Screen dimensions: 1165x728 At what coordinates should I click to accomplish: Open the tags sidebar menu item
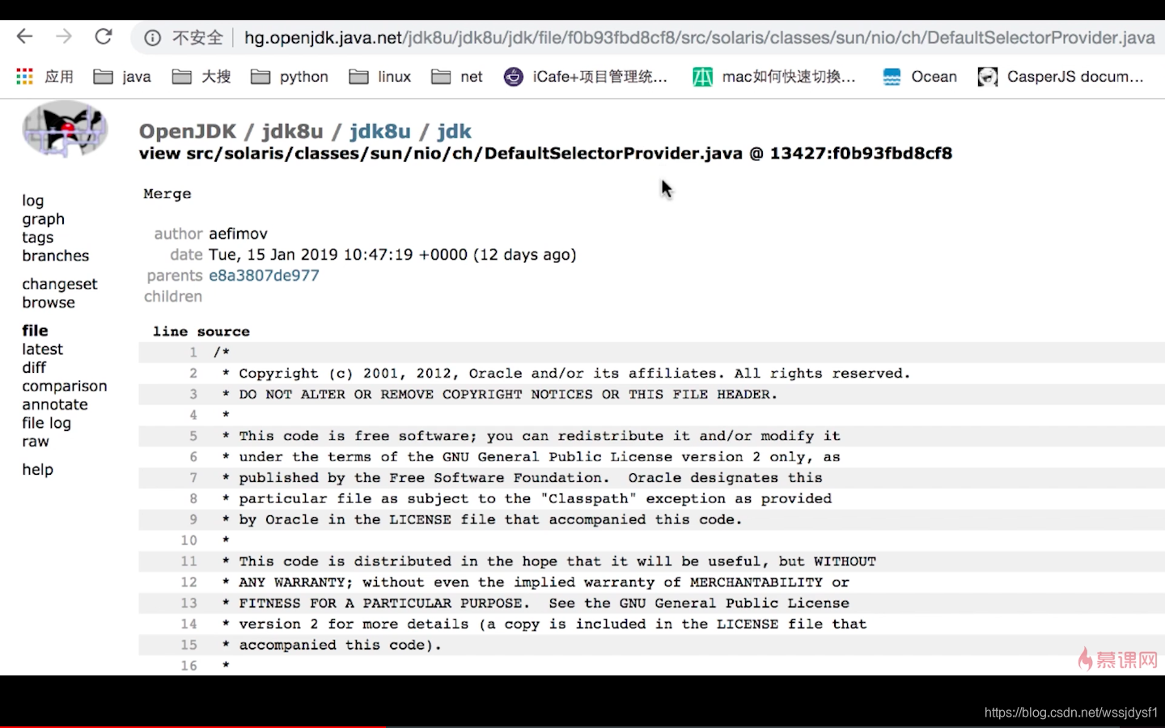[x=38, y=238]
